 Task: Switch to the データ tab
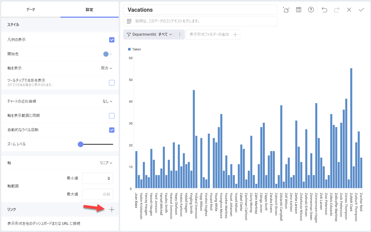coord(31,9)
